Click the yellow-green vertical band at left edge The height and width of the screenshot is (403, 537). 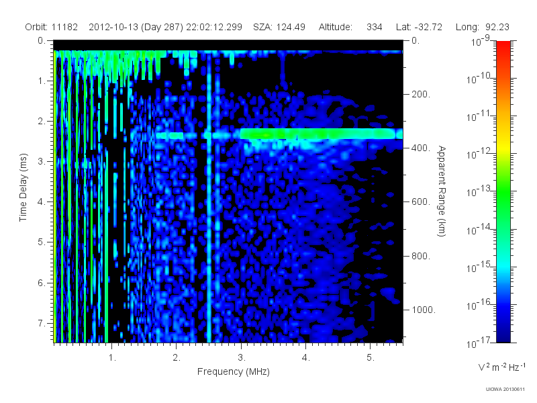[55, 197]
